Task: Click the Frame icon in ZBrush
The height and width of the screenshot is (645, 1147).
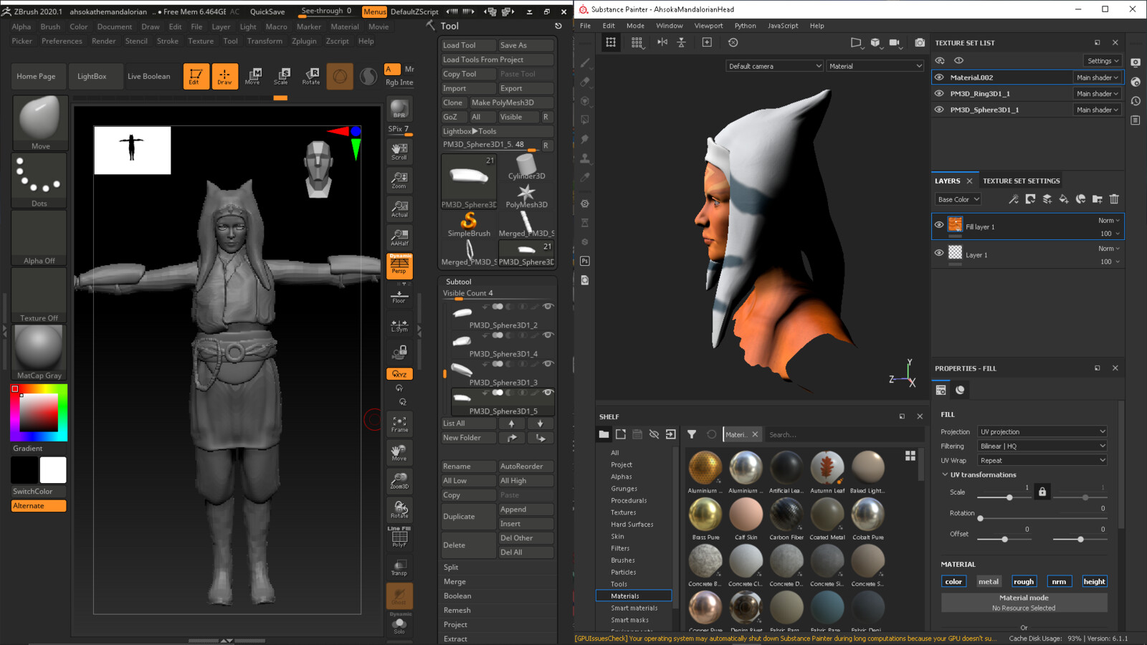Action: [x=399, y=424]
